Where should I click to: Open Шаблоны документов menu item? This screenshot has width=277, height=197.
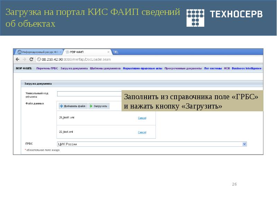click(105, 69)
